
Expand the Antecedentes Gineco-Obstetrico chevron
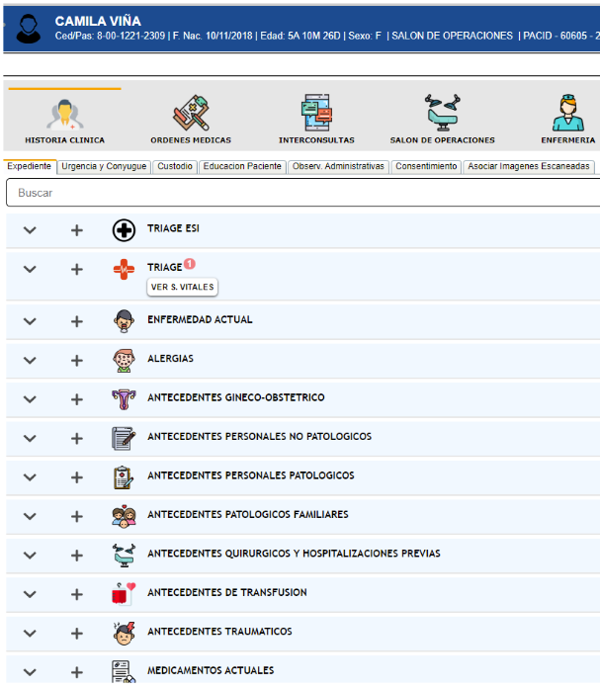30,398
